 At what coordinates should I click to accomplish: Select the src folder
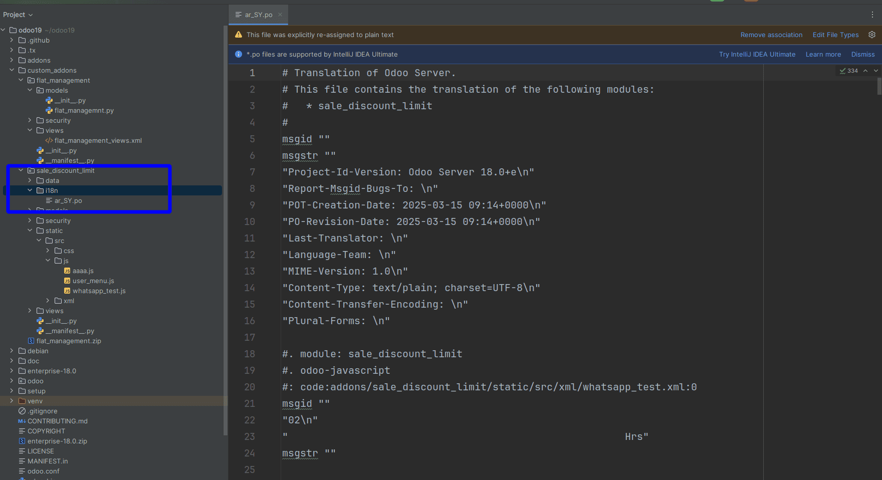coord(59,241)
